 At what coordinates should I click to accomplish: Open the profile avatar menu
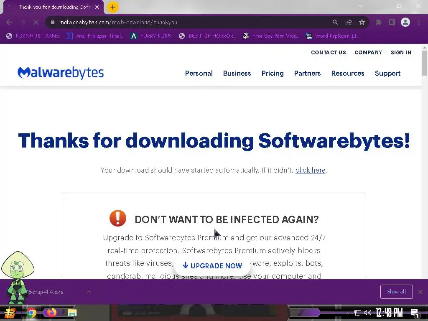(405, 22)
